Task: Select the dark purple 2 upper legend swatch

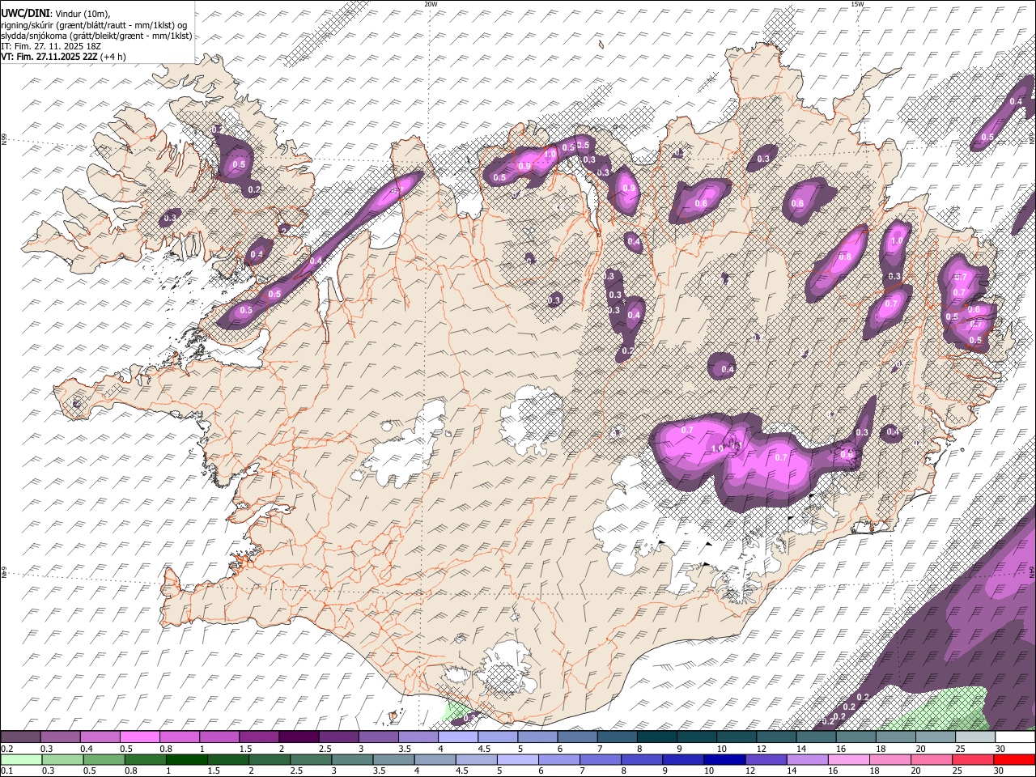Action: pos(298,737)
